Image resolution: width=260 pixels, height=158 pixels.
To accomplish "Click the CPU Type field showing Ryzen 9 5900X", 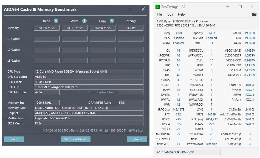I will [x=89, y=71].
